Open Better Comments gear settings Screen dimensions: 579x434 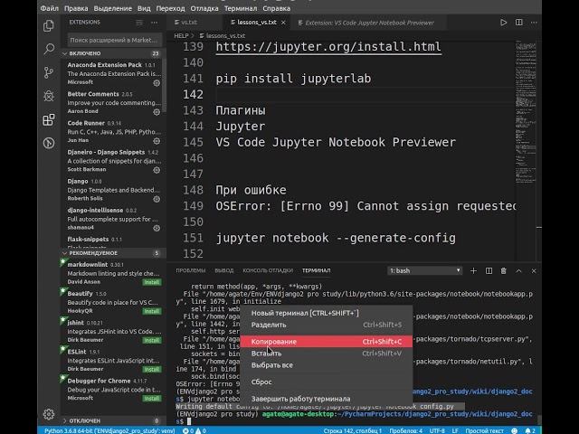157,112
